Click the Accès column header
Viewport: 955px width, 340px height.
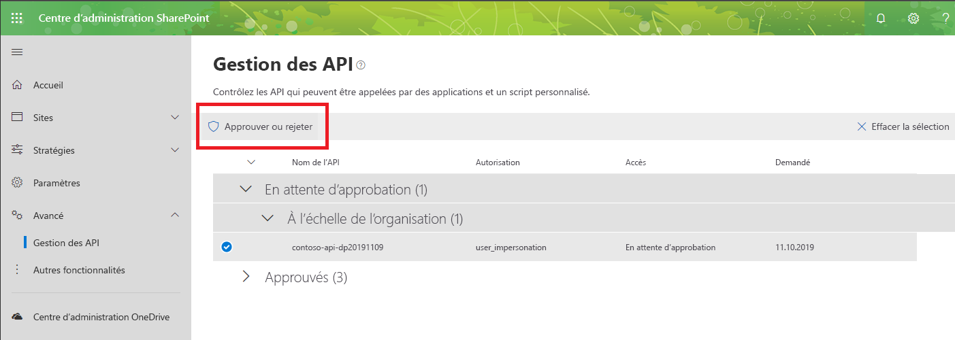click(636, 163)
